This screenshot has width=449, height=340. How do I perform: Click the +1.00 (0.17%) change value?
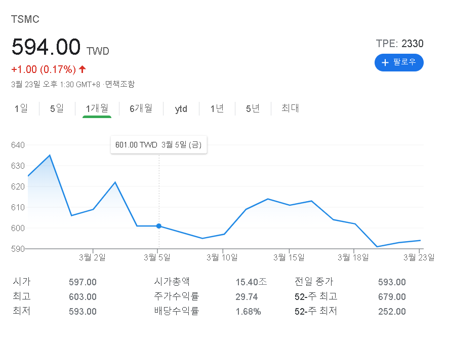coord(44,69)
